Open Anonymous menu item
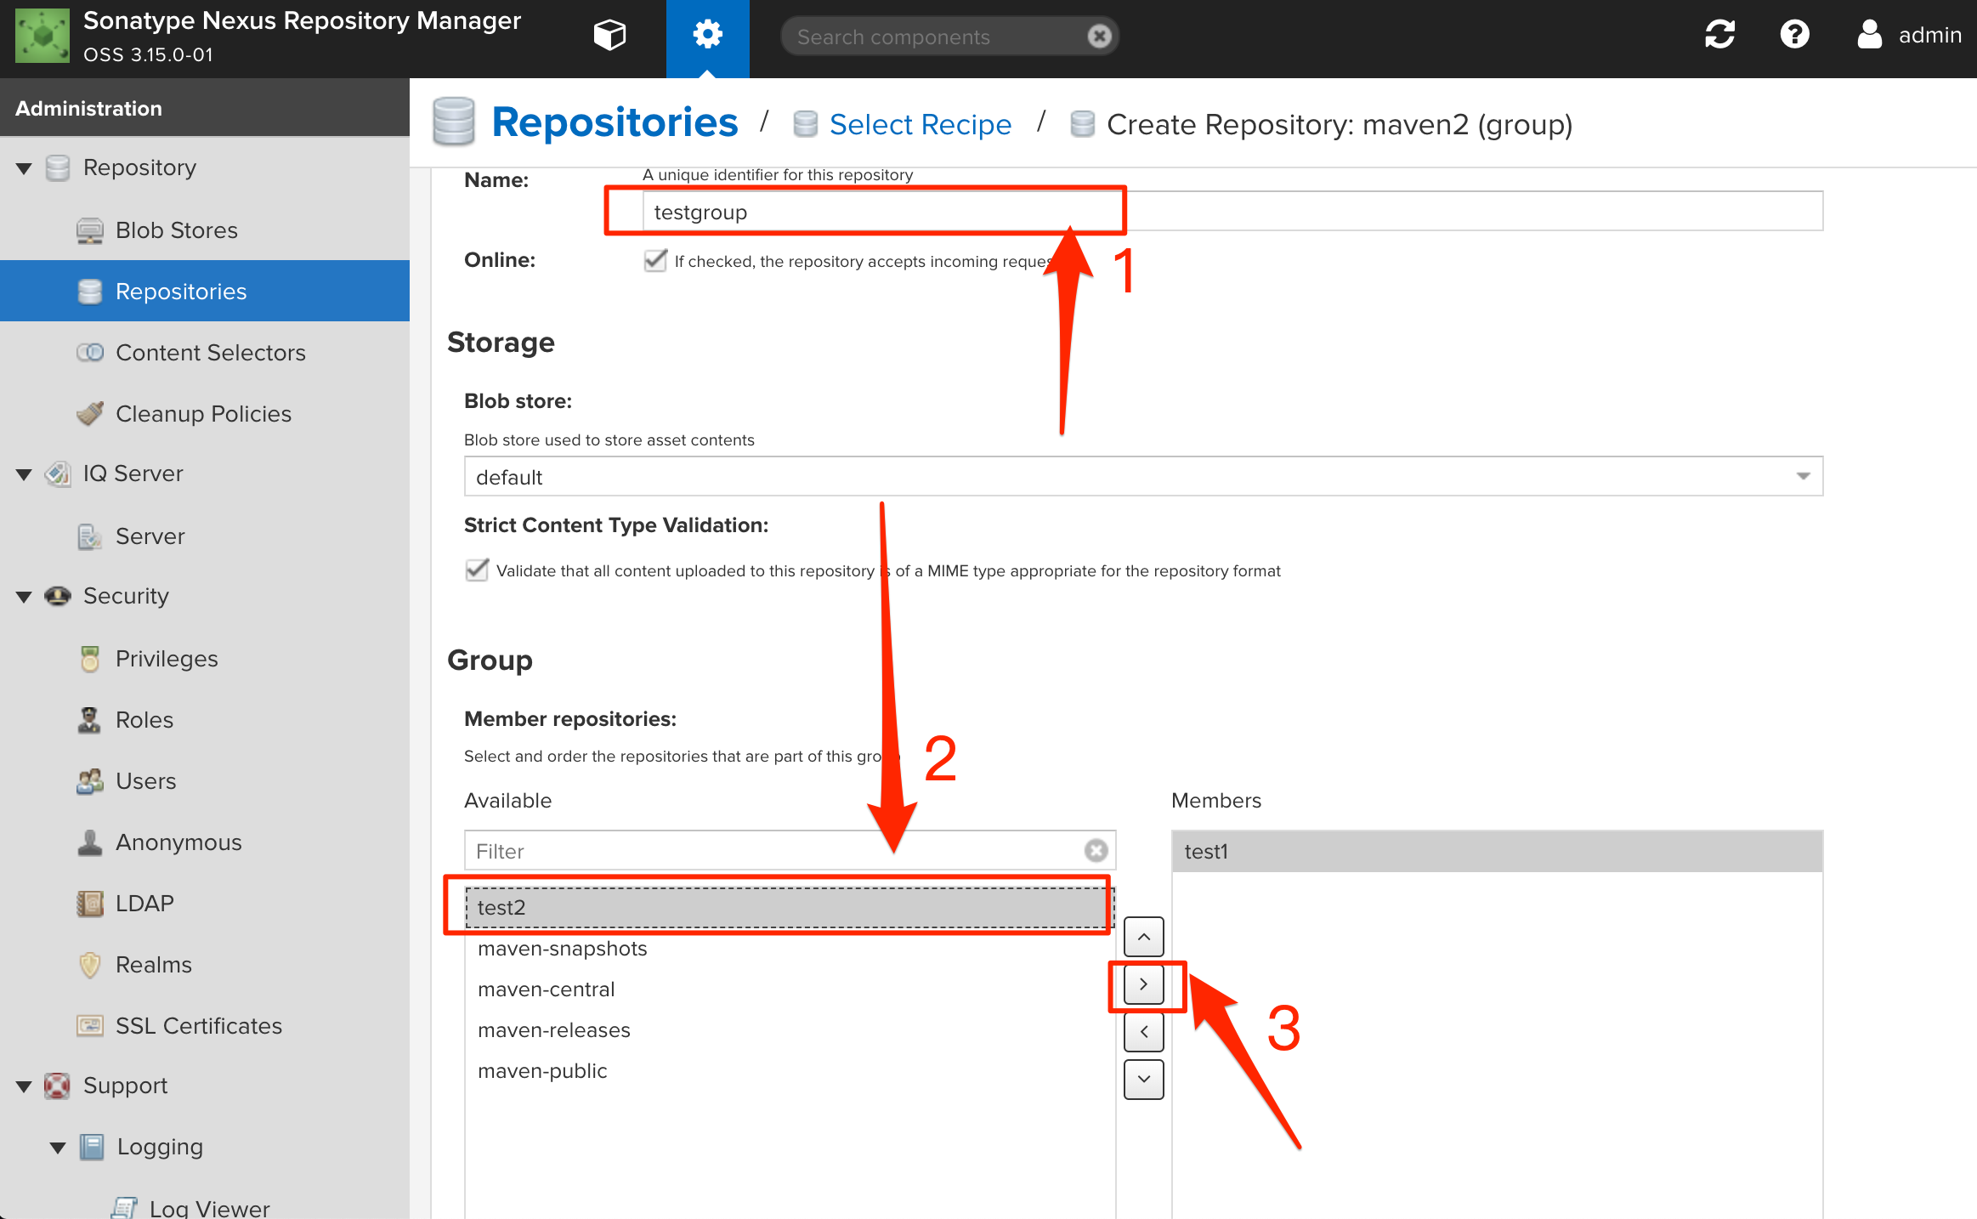Screen dimensions: 1977x1219 click(204, 842)
